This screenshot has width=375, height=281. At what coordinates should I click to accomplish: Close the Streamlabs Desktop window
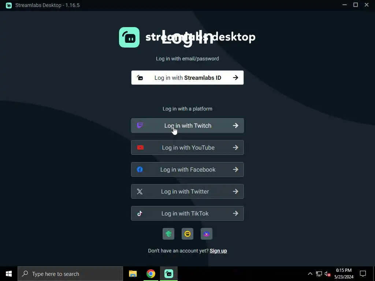367,5
